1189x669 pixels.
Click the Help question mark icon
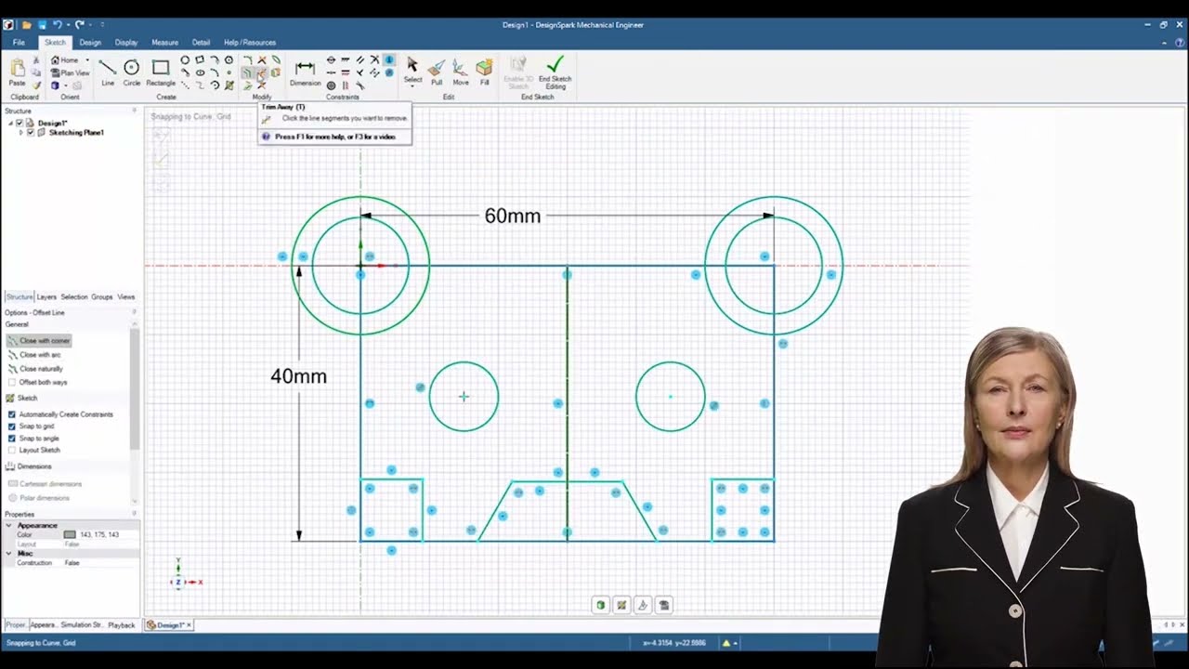click(x=1179, y=43)
